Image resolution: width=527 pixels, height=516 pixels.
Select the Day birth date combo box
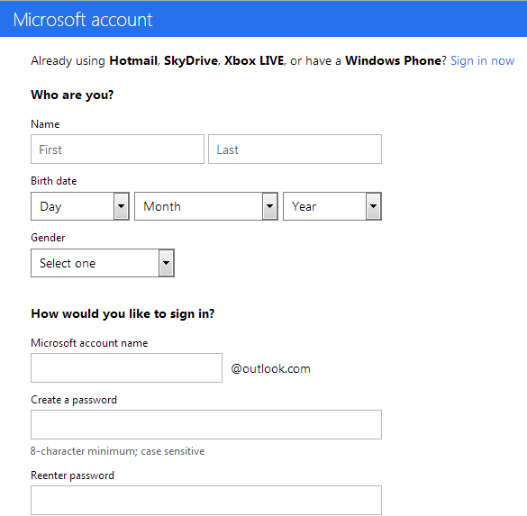[x=80, y=206]
